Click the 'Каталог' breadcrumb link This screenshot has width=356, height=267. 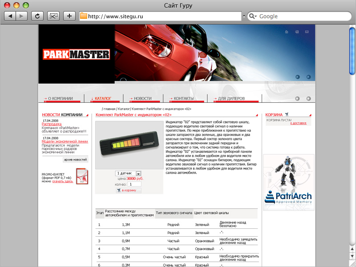pos(124,109)
